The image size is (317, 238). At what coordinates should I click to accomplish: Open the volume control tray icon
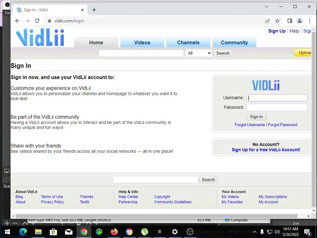[x=277, y=232]
